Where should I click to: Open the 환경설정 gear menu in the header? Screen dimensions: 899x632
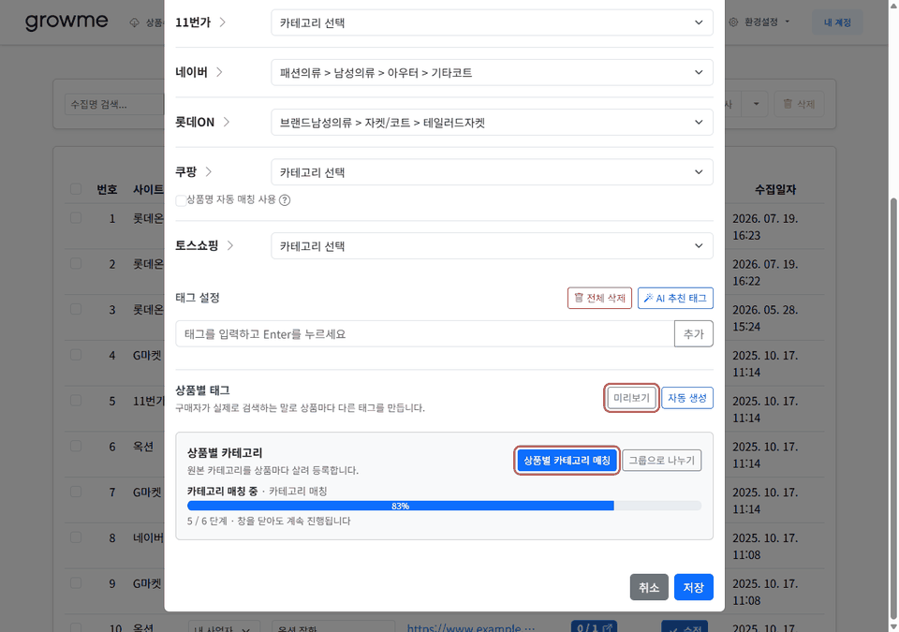pyautogui.click(x=759, y=22)
